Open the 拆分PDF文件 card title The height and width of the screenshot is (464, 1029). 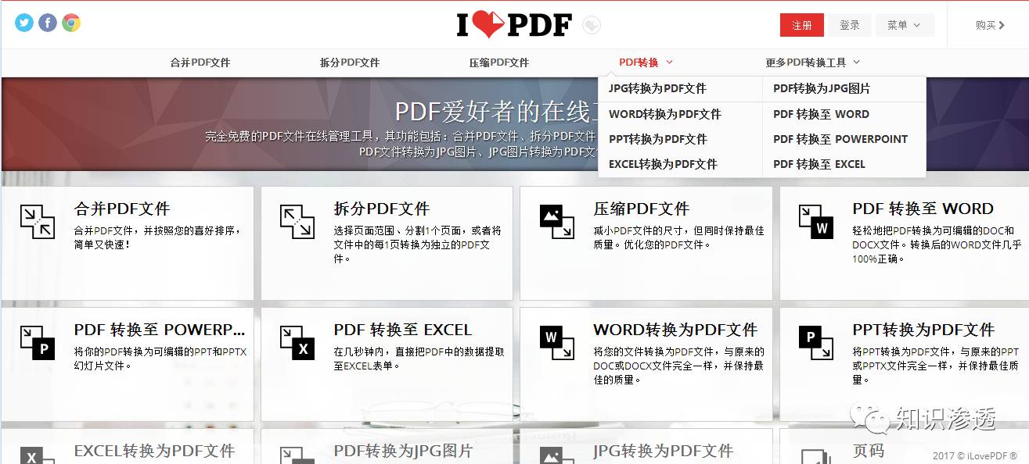(382, 209)
